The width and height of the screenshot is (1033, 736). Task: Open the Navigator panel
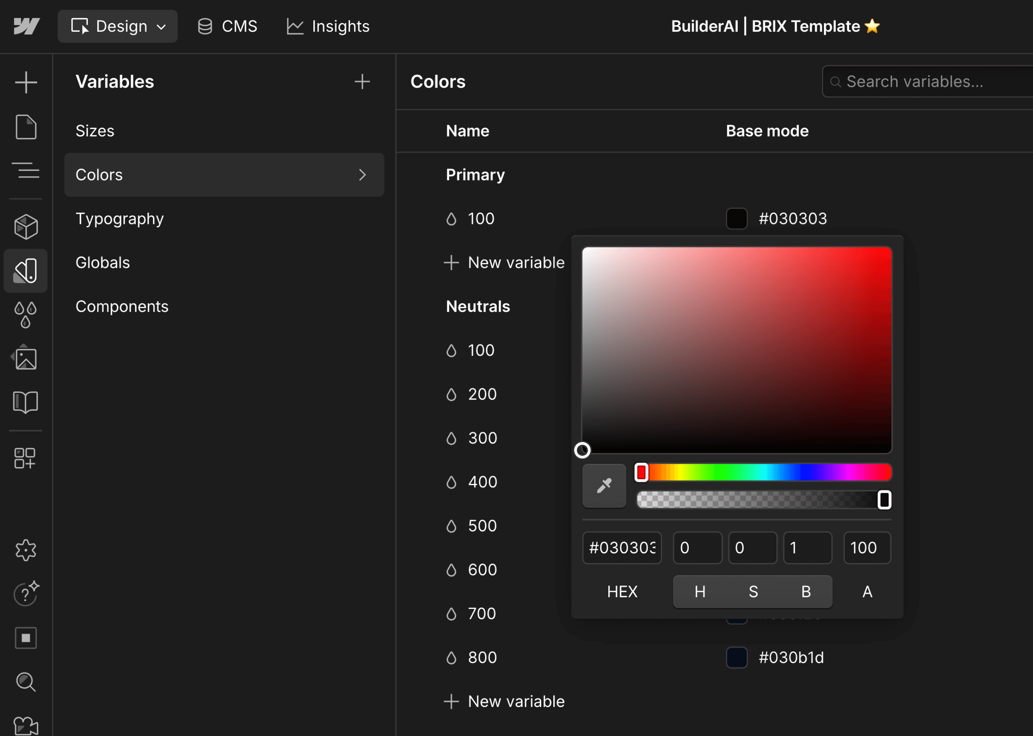click(x=26, y=171)
